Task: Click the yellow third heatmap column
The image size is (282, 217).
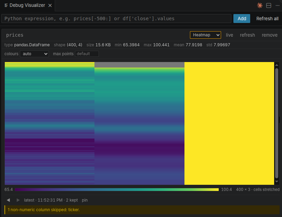Action: pos(229,123)
